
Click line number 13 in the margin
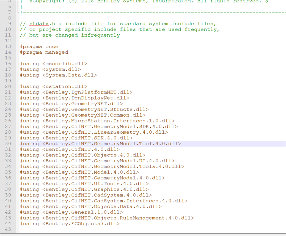[x=8, y=46]
